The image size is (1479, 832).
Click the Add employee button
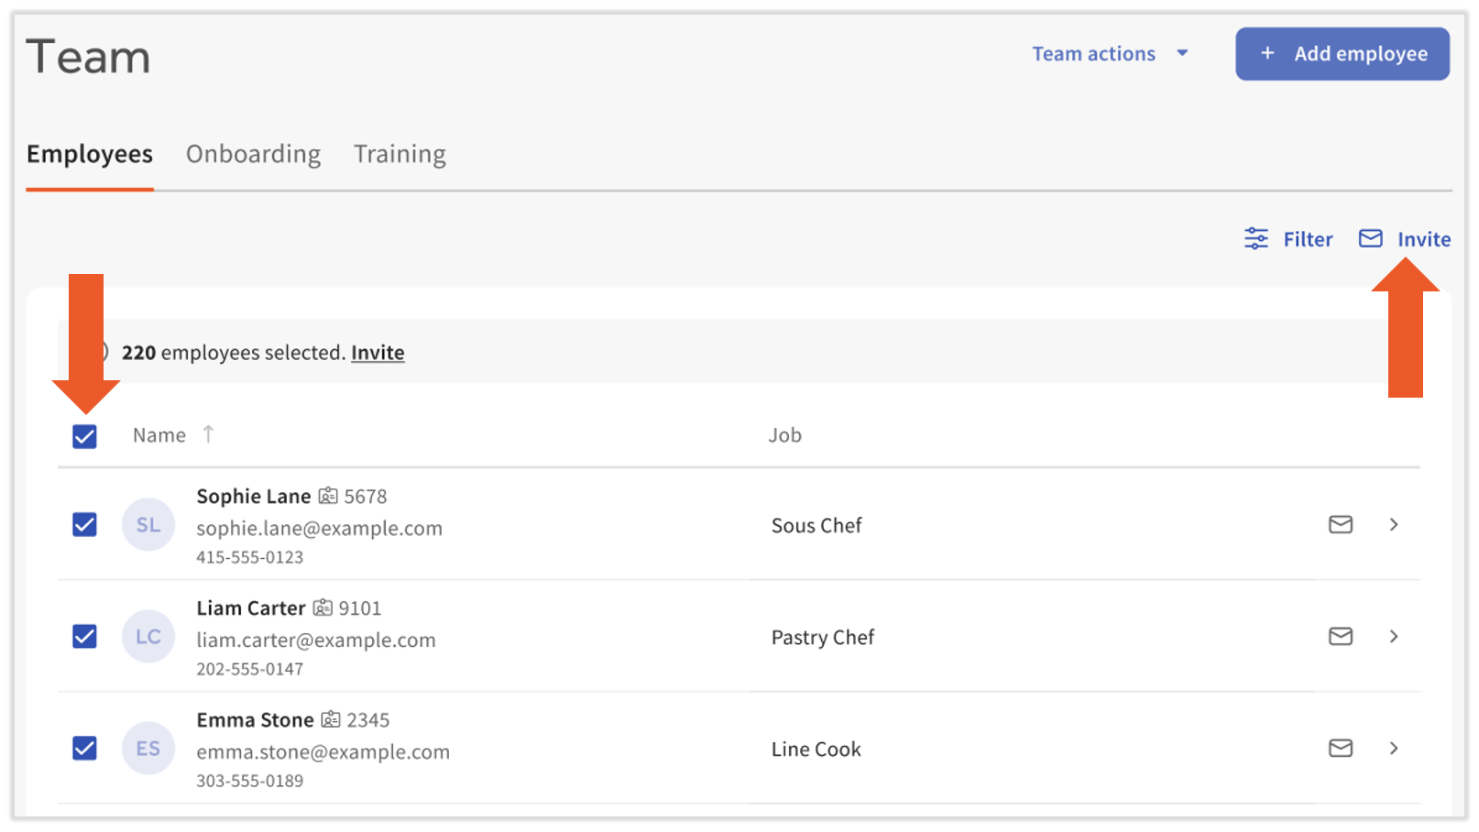click(1342, 54)
